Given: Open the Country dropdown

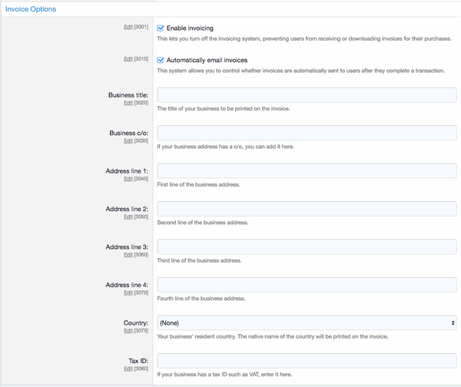Looking at the screenshot, I should click(307, 323).
